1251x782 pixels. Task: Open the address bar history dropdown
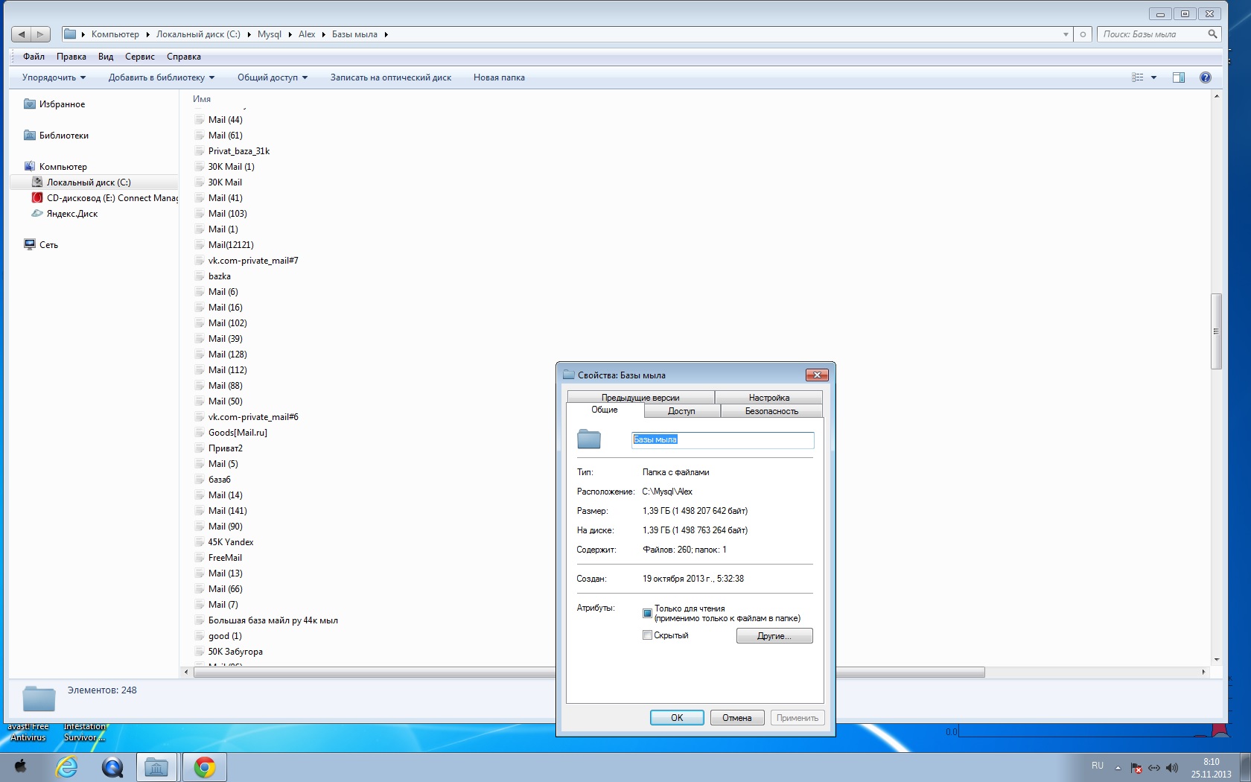[x=1066, y=34]
